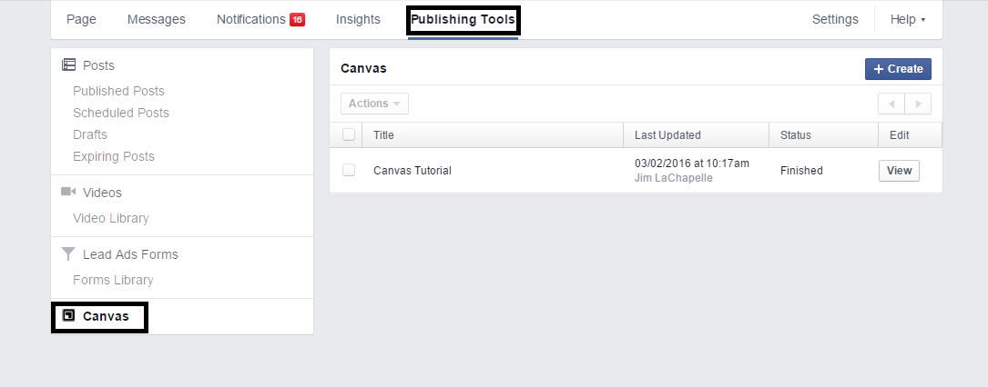Open the Settings tab

pyautogui.click(x=835, y=19)
